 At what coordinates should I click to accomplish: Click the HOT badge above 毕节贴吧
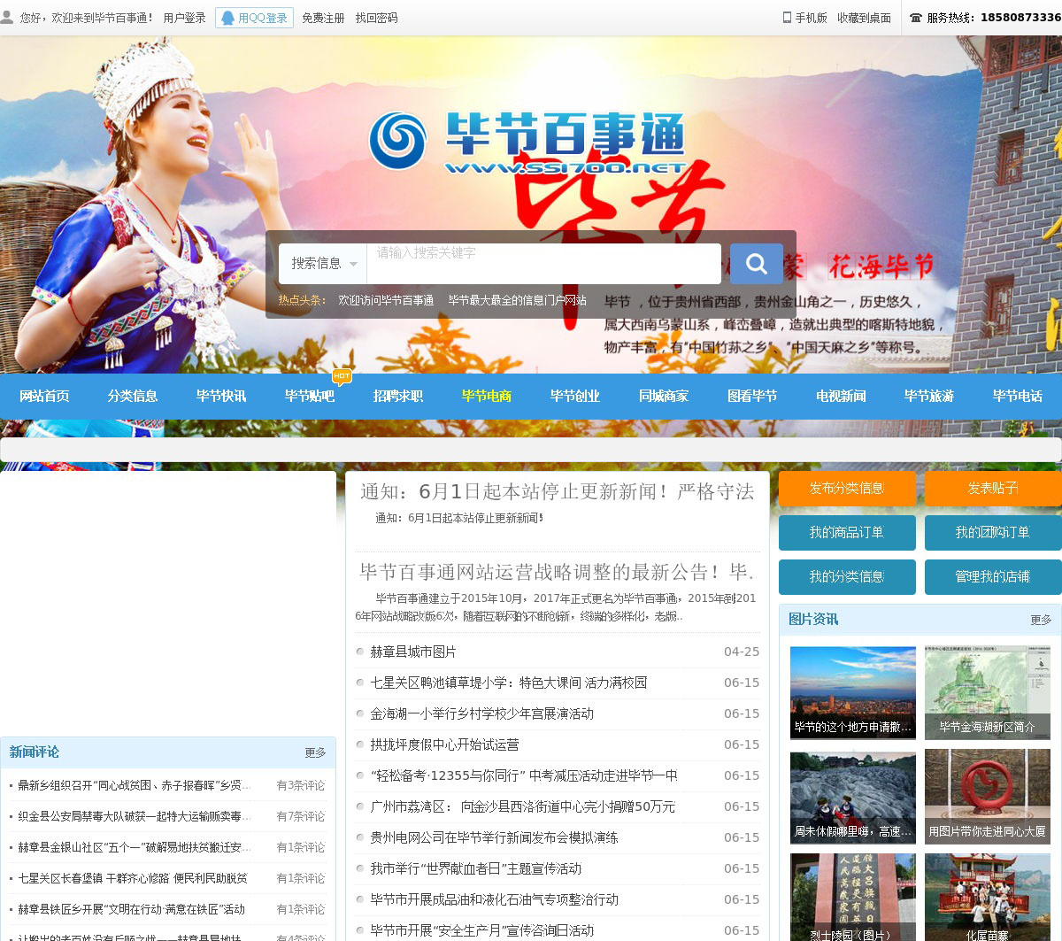coord(342,376)
